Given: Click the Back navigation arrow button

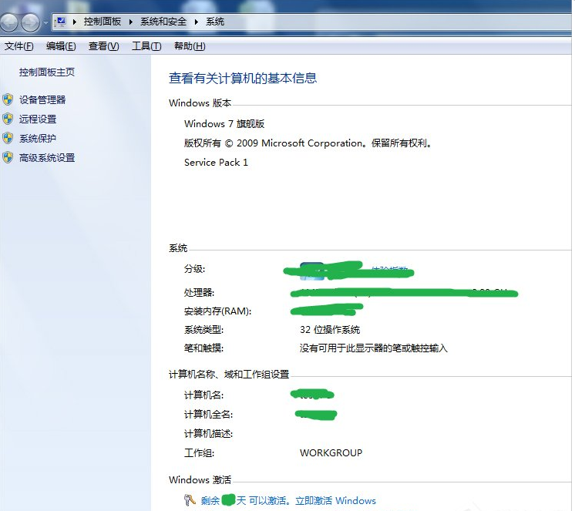Looking at the screenshot, I should (11, 22).
